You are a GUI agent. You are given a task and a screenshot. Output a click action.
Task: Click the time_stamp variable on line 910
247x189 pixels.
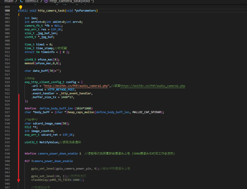[x=44, y=48]
